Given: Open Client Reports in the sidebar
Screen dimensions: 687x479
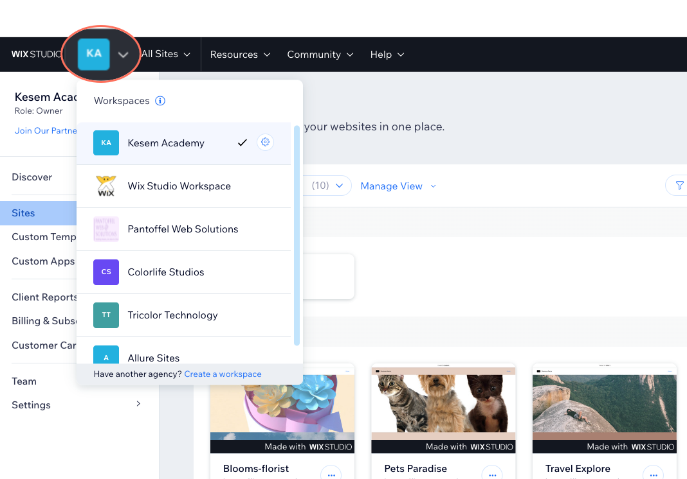Looking at the screenshot, I should 44,297.
